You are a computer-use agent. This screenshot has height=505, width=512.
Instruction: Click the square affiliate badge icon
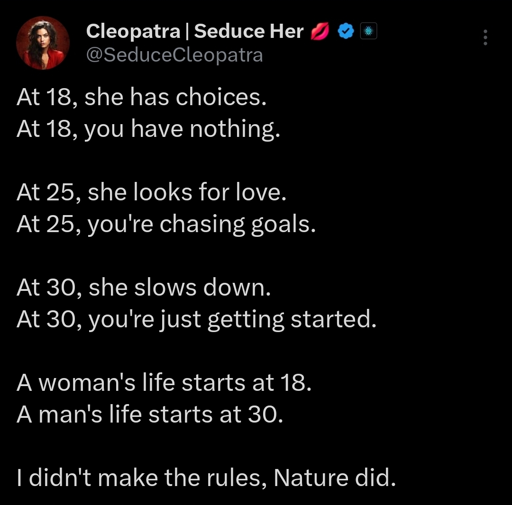(x=368, y=31)
